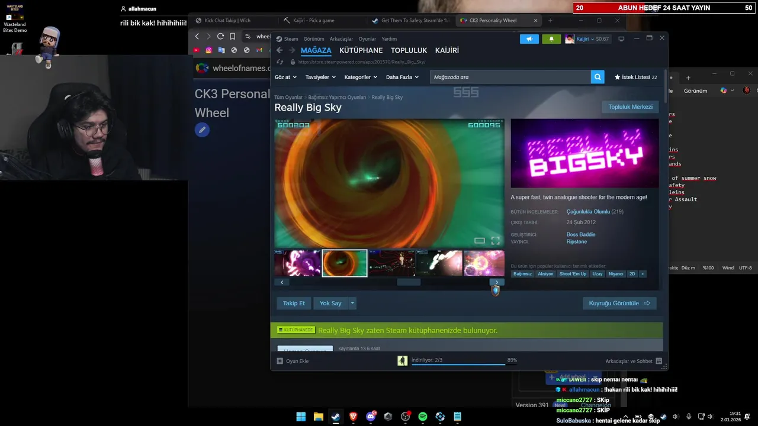Expand Daha Fazla dropdown menu
This screenshot has height=426, width=758.
(402, 77)
